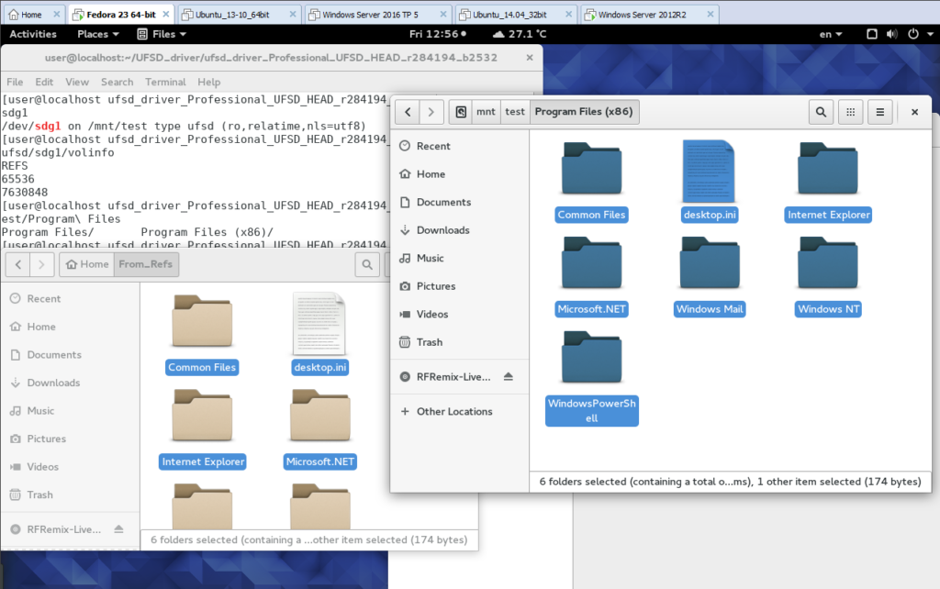The image size is (940, 589).
Task: Click Home in the From_Refs window path bar
Action: click(x=87, y=264)
